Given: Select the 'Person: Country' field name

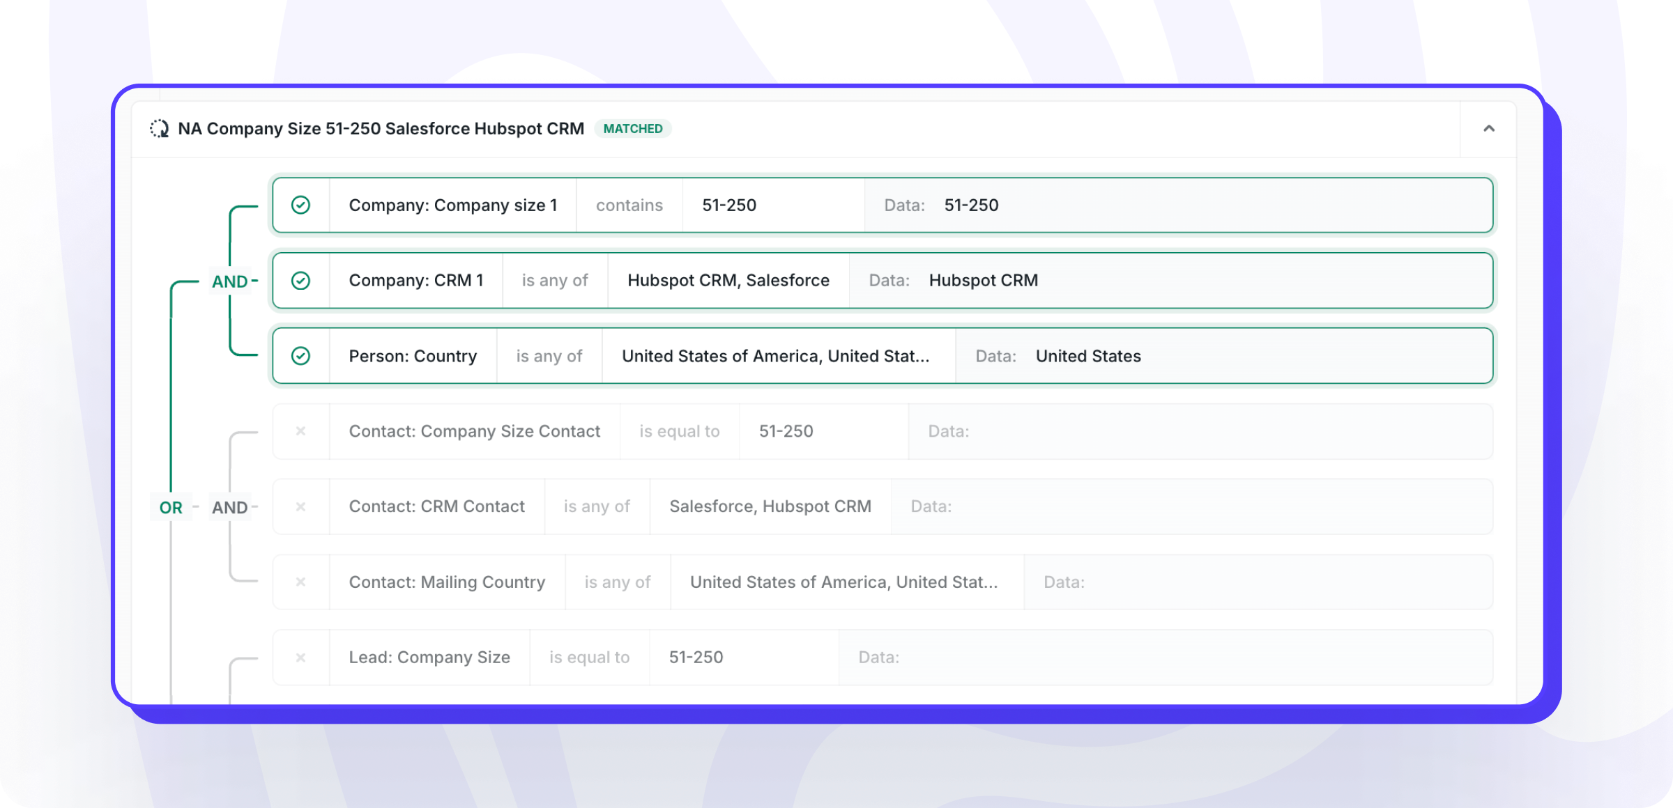Looking at the screenshot, I should click(413, 357).
